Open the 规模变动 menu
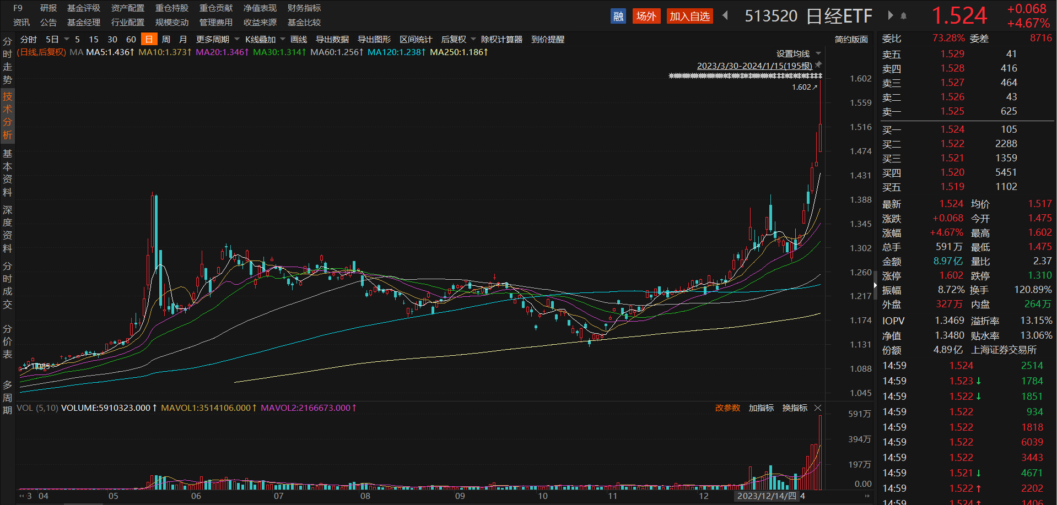This screenshot has width=1057, height=505. coord(172,23)
